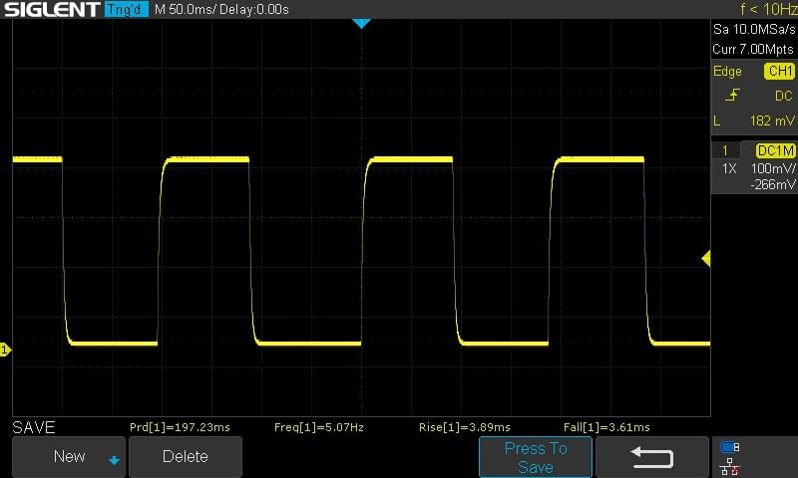This screenshot has height=478, width=798.
Task: Click the Edge trigger type label
Action: (727, 71)
